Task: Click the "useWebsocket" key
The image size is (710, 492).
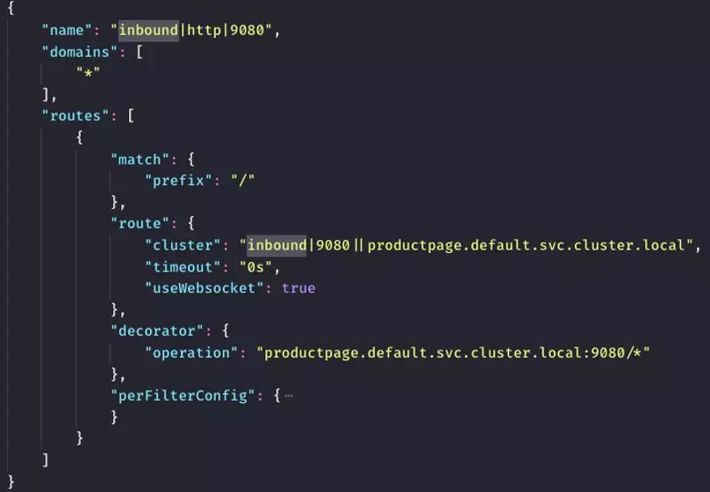Action: [x=204, y=288]
